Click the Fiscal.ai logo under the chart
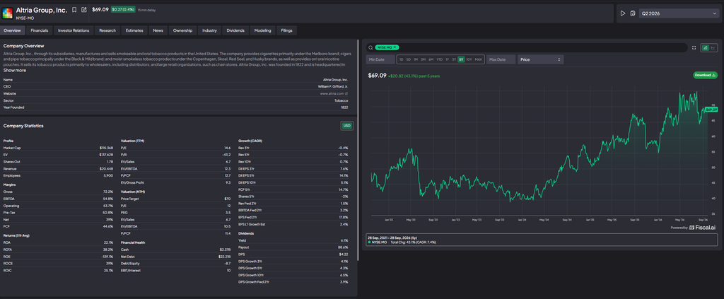Image resolution: width=724 pixels, height=299 pixels. coord(703,227)
